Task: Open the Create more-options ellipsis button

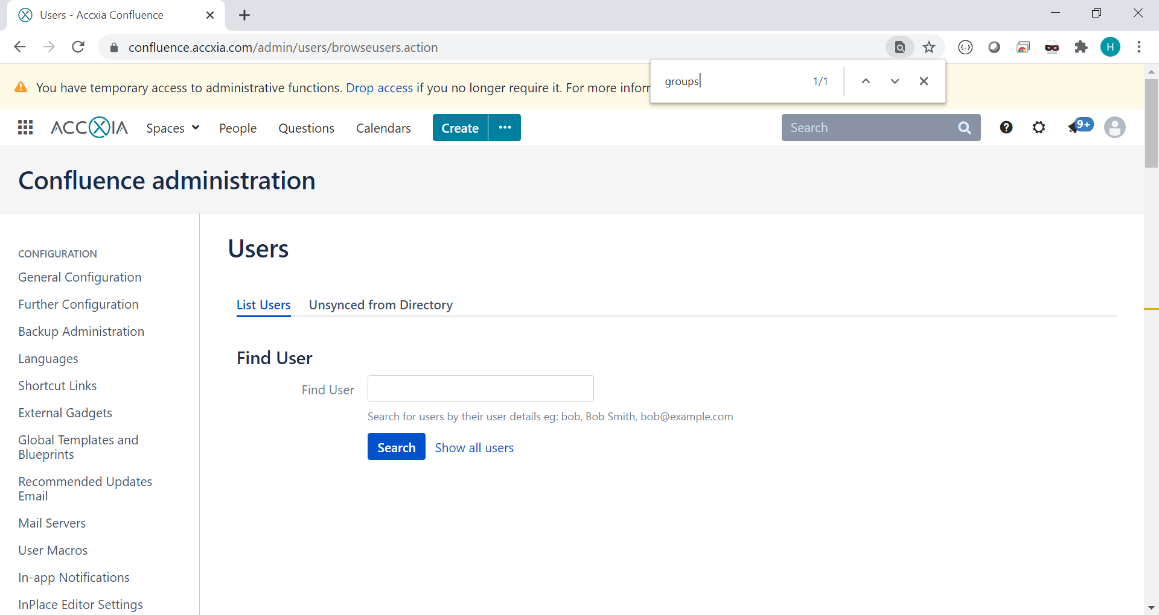Action: [x=505, y=127]
